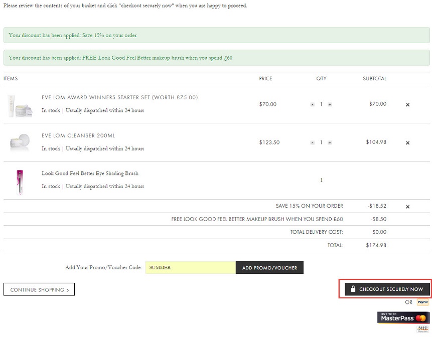This screenshot has width=432, height=337.
Task: Open Look Good Feel Better Eye Shading Brush
Action: coord(90,174)
